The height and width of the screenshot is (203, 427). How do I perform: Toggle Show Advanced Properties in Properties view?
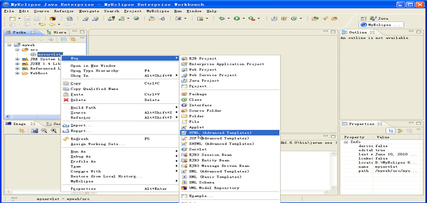click(400, 131)
